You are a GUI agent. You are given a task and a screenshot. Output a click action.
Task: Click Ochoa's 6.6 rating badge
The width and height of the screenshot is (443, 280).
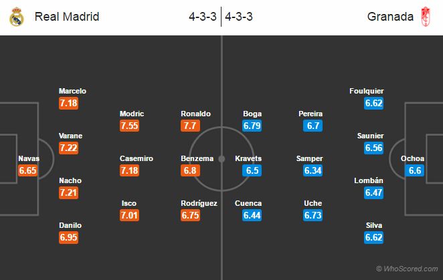coord(414,170)
